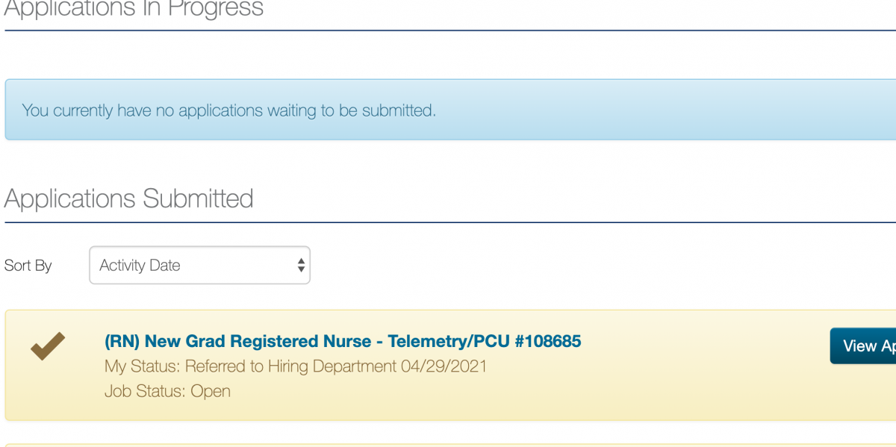Screen dimensions: 896x447
Task: Select the yellow submitted application card background
Action: [x=450, y=366]
